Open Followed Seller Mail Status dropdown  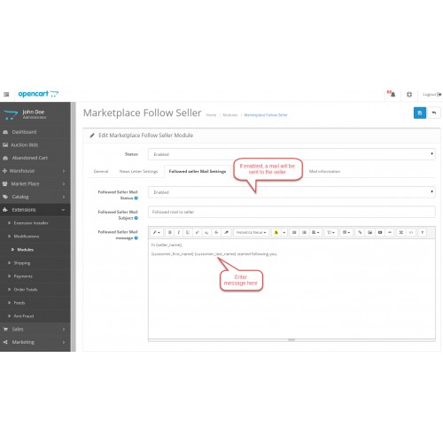coord(291,192)
